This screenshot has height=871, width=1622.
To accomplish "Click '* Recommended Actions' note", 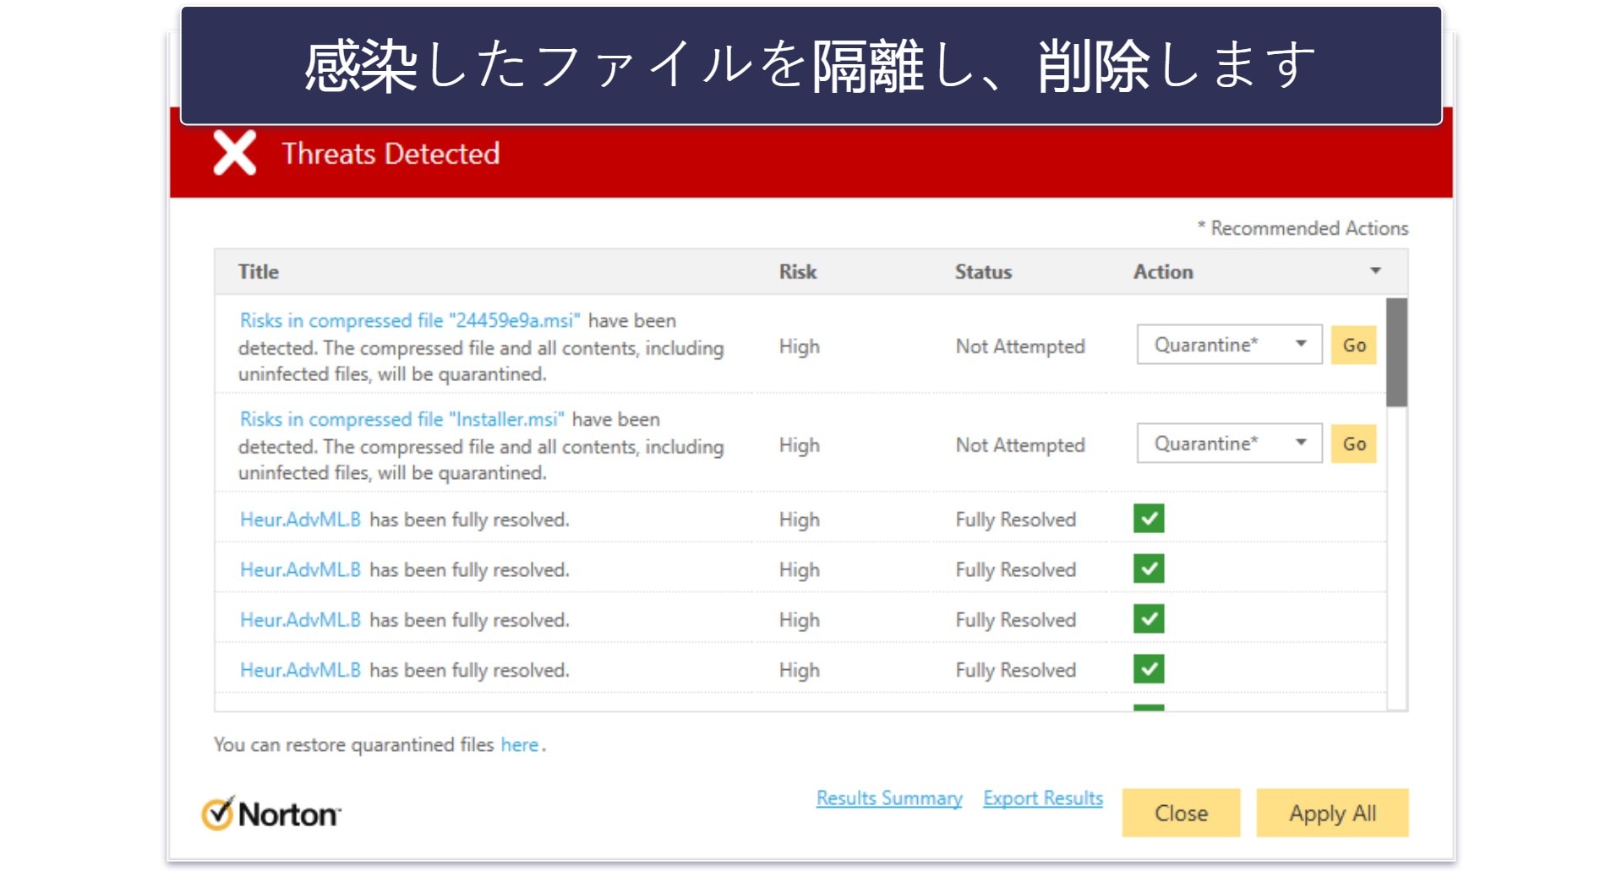I will click(1303, 228).
